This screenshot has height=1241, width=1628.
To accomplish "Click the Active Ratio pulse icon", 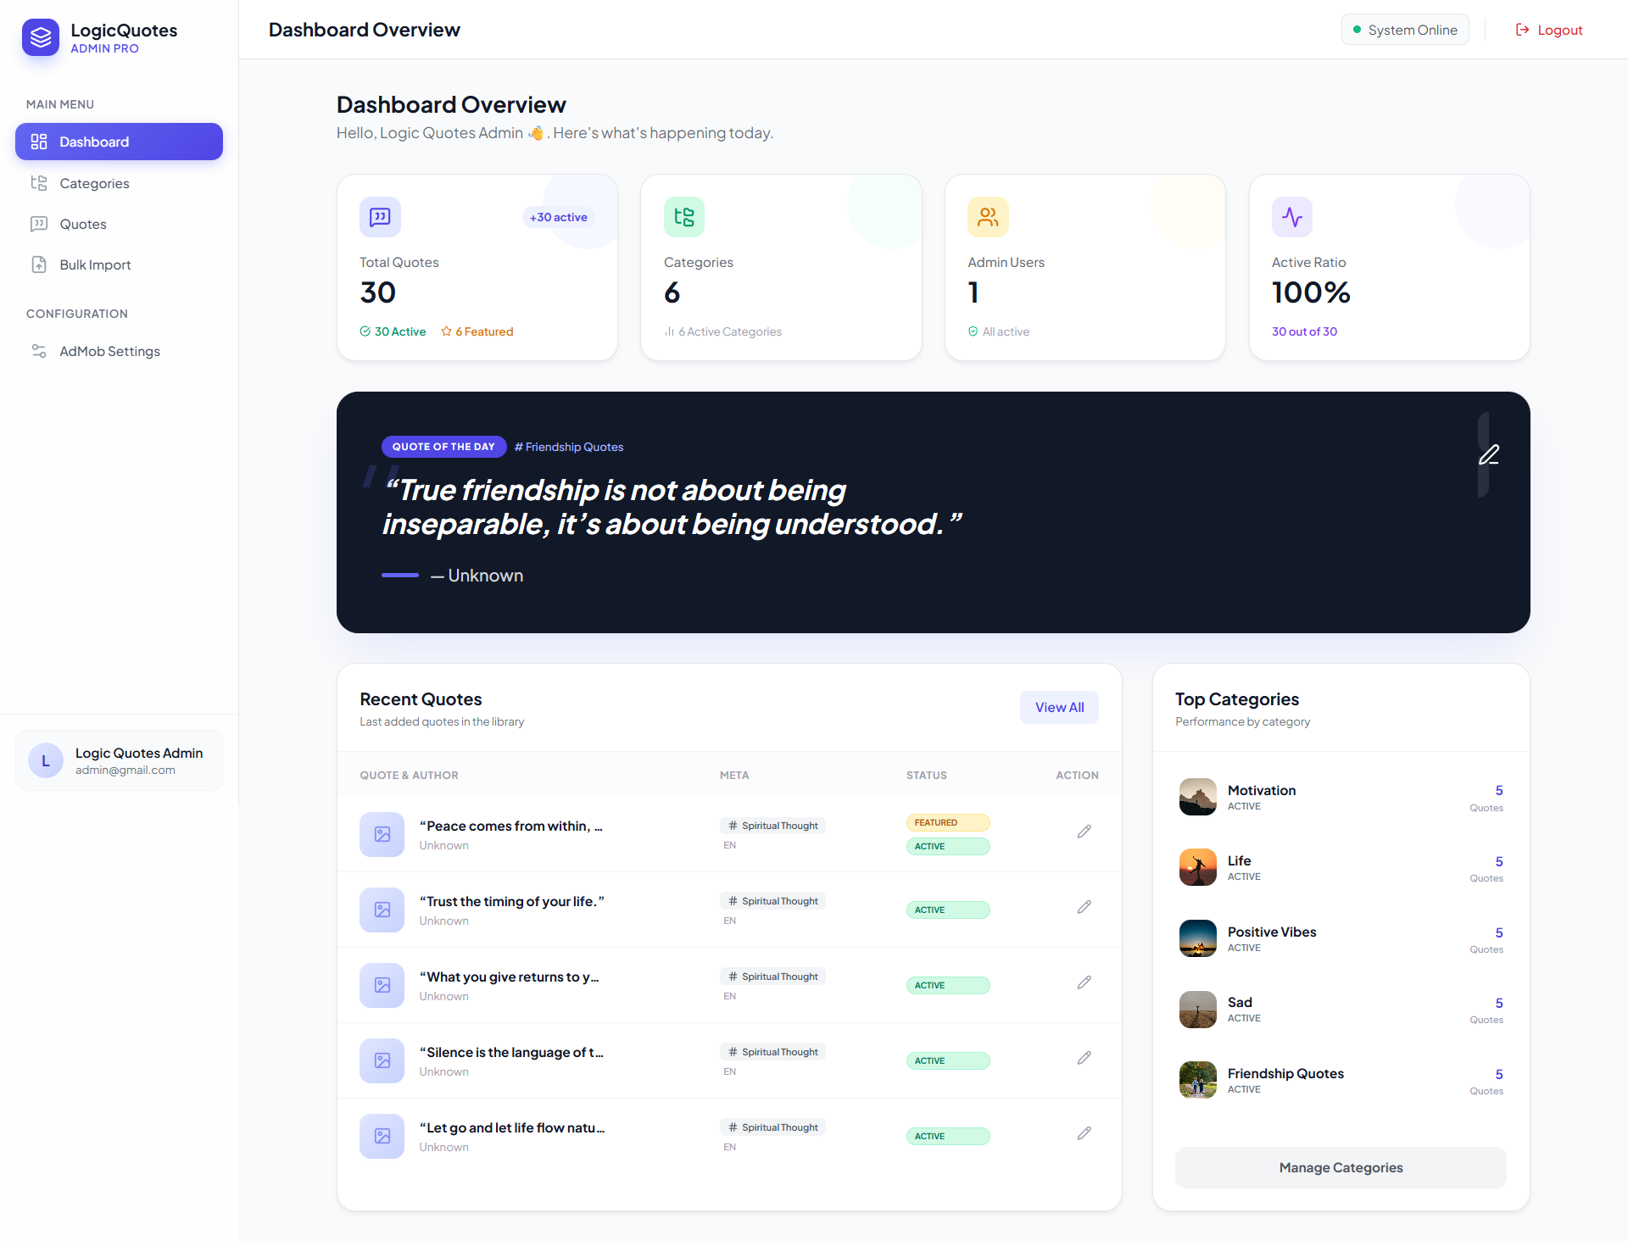I will 1291,217.
